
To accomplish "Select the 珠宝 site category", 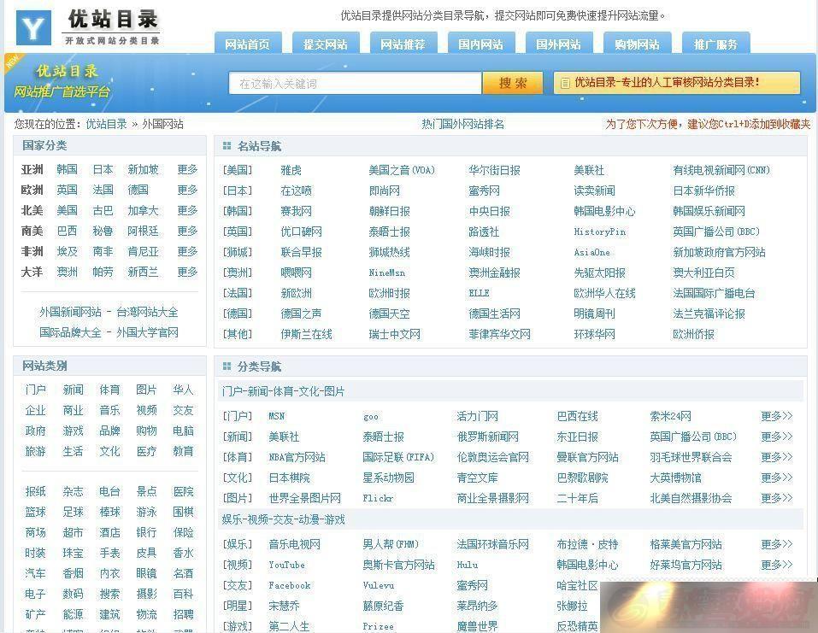I will [x=73, y=553].
